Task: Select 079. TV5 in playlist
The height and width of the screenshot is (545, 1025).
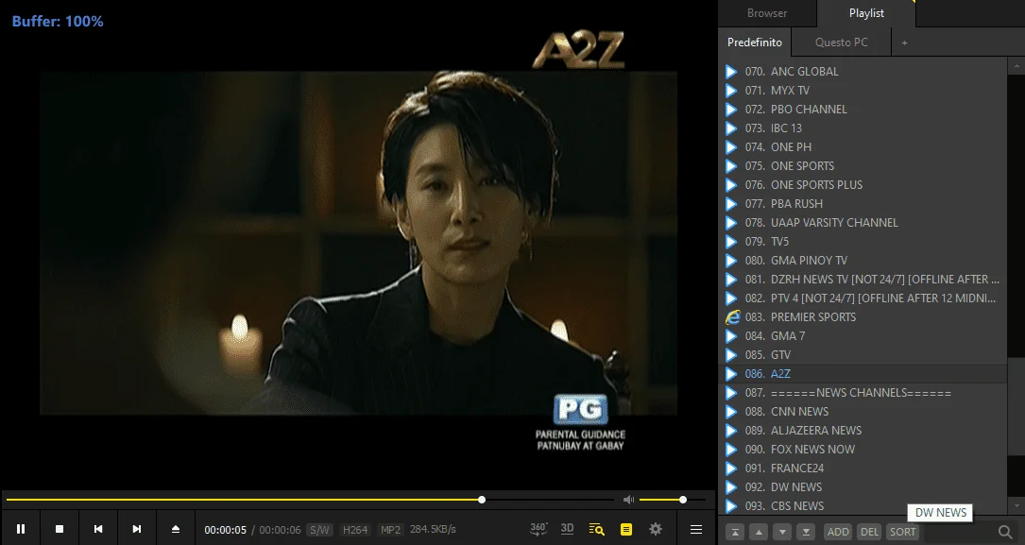Action: point(863,242)
